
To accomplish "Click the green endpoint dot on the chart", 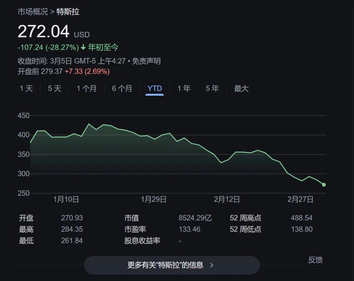I will [324, 185].
